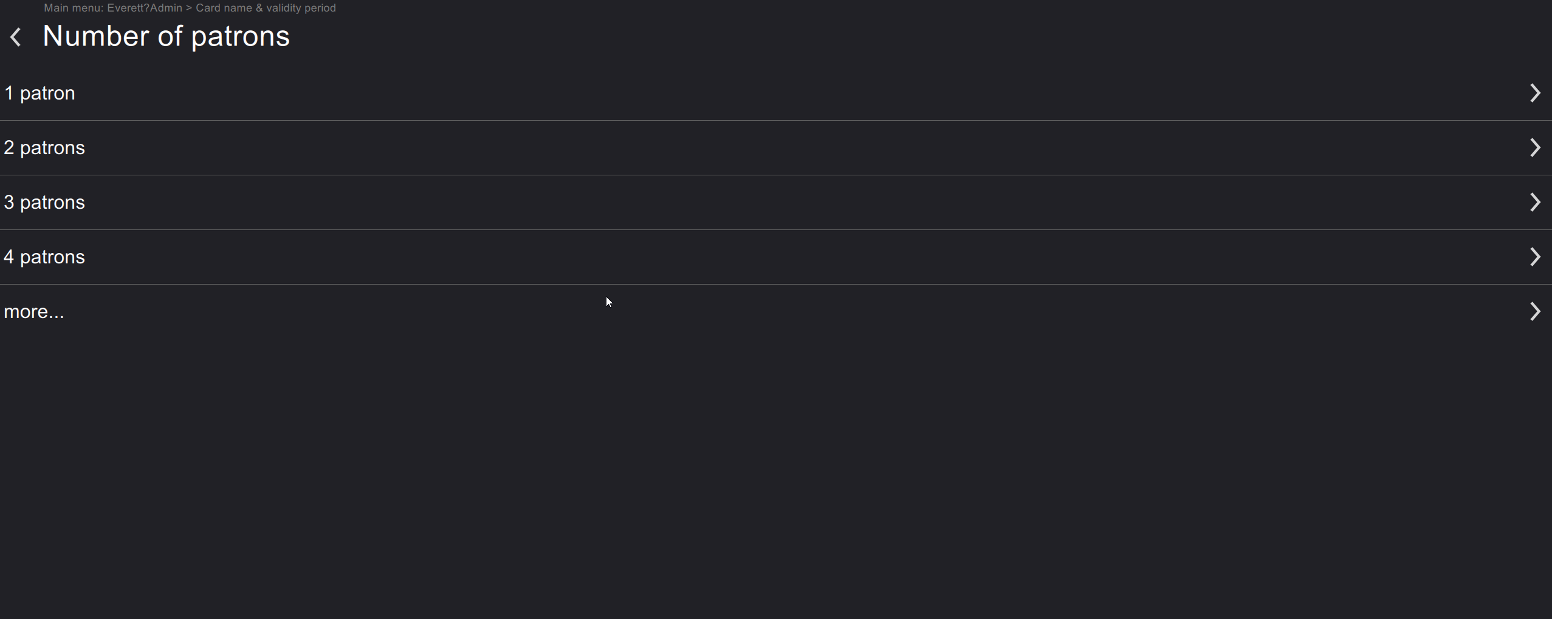
Task: Click the "Card name & validity period" breadcrumb
Action: click(266, 8)
